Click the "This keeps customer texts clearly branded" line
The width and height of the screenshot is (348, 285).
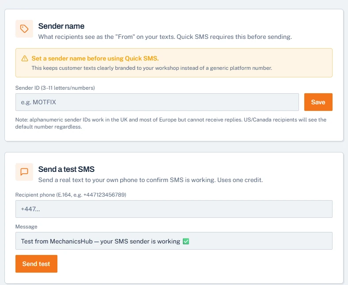(152, 68)
